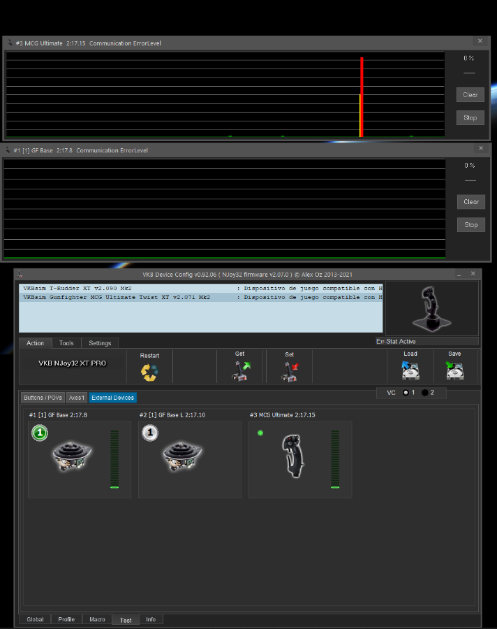Click the #1 [1] GF Base 2:17.8 device label

[x=58, y=415]
